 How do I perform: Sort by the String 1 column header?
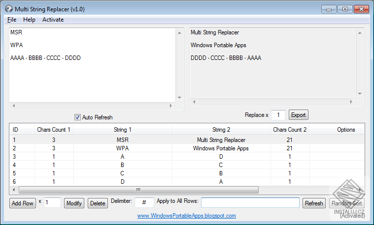coord(123,130)
